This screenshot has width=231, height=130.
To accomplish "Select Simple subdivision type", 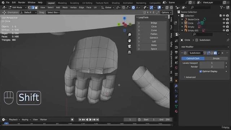I will click(x=216, y=58).
